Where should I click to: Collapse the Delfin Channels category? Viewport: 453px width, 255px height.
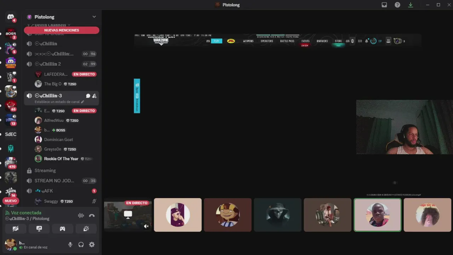pos(50,25)
